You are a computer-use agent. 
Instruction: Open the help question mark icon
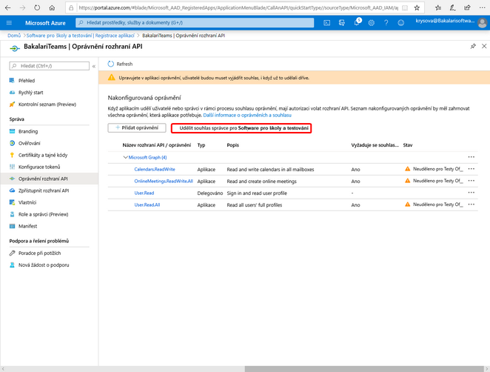(386, 23)
